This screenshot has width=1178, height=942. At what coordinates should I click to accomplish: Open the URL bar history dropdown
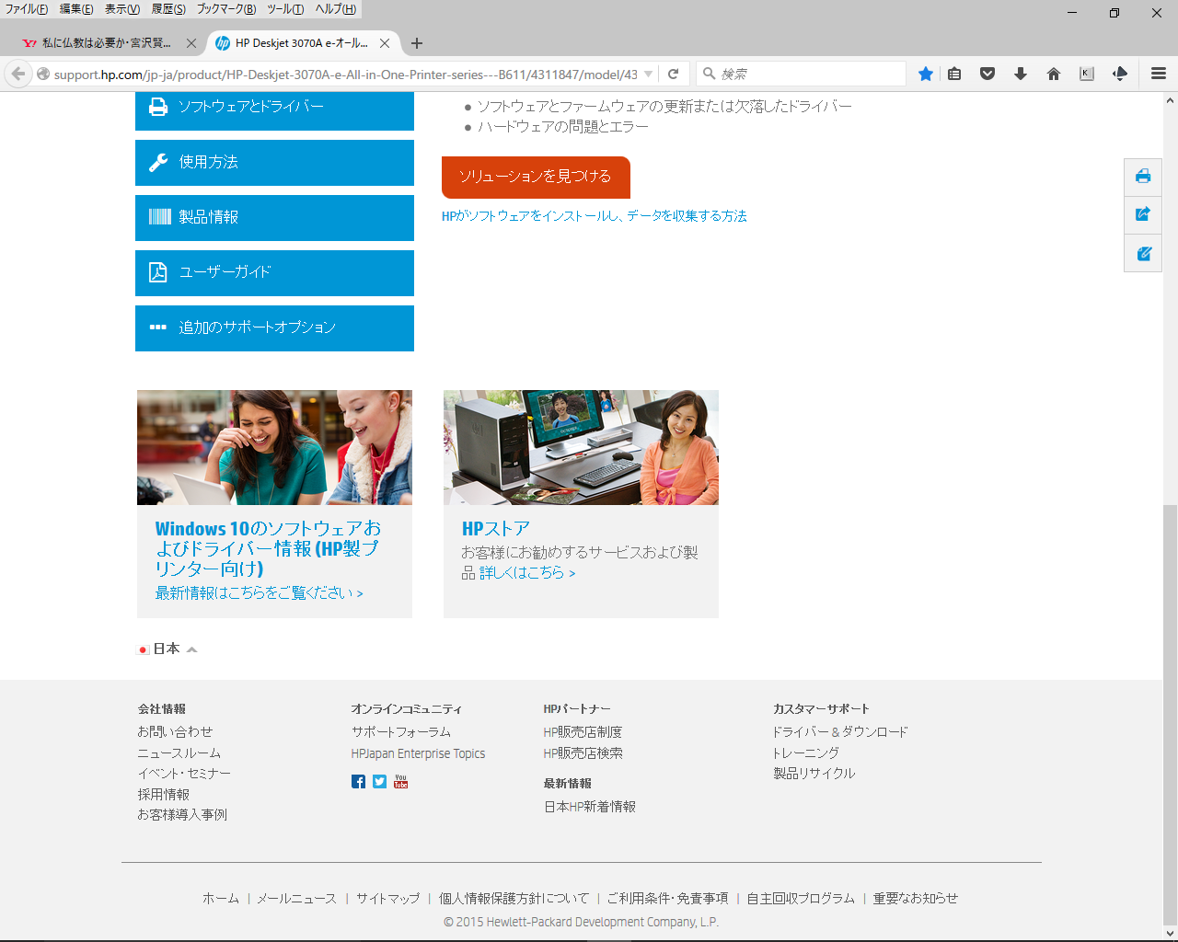tap(649, 74)
